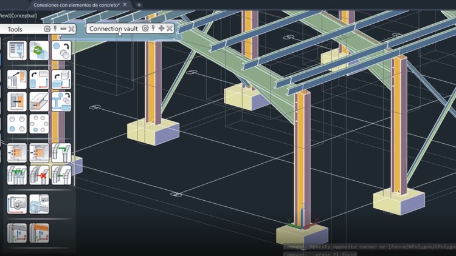Switch to the Conexiones con elementos de concreto tab
The height and width of the screenshot is (256, 456).
77,5
